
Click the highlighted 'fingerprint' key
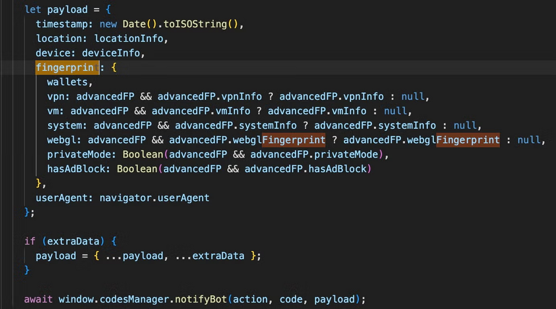(x=67, y=67)
